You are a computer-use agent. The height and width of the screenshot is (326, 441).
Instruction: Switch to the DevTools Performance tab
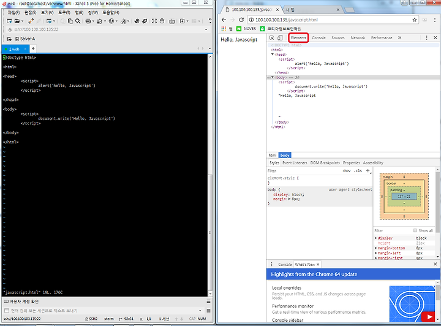pos(382,38)
